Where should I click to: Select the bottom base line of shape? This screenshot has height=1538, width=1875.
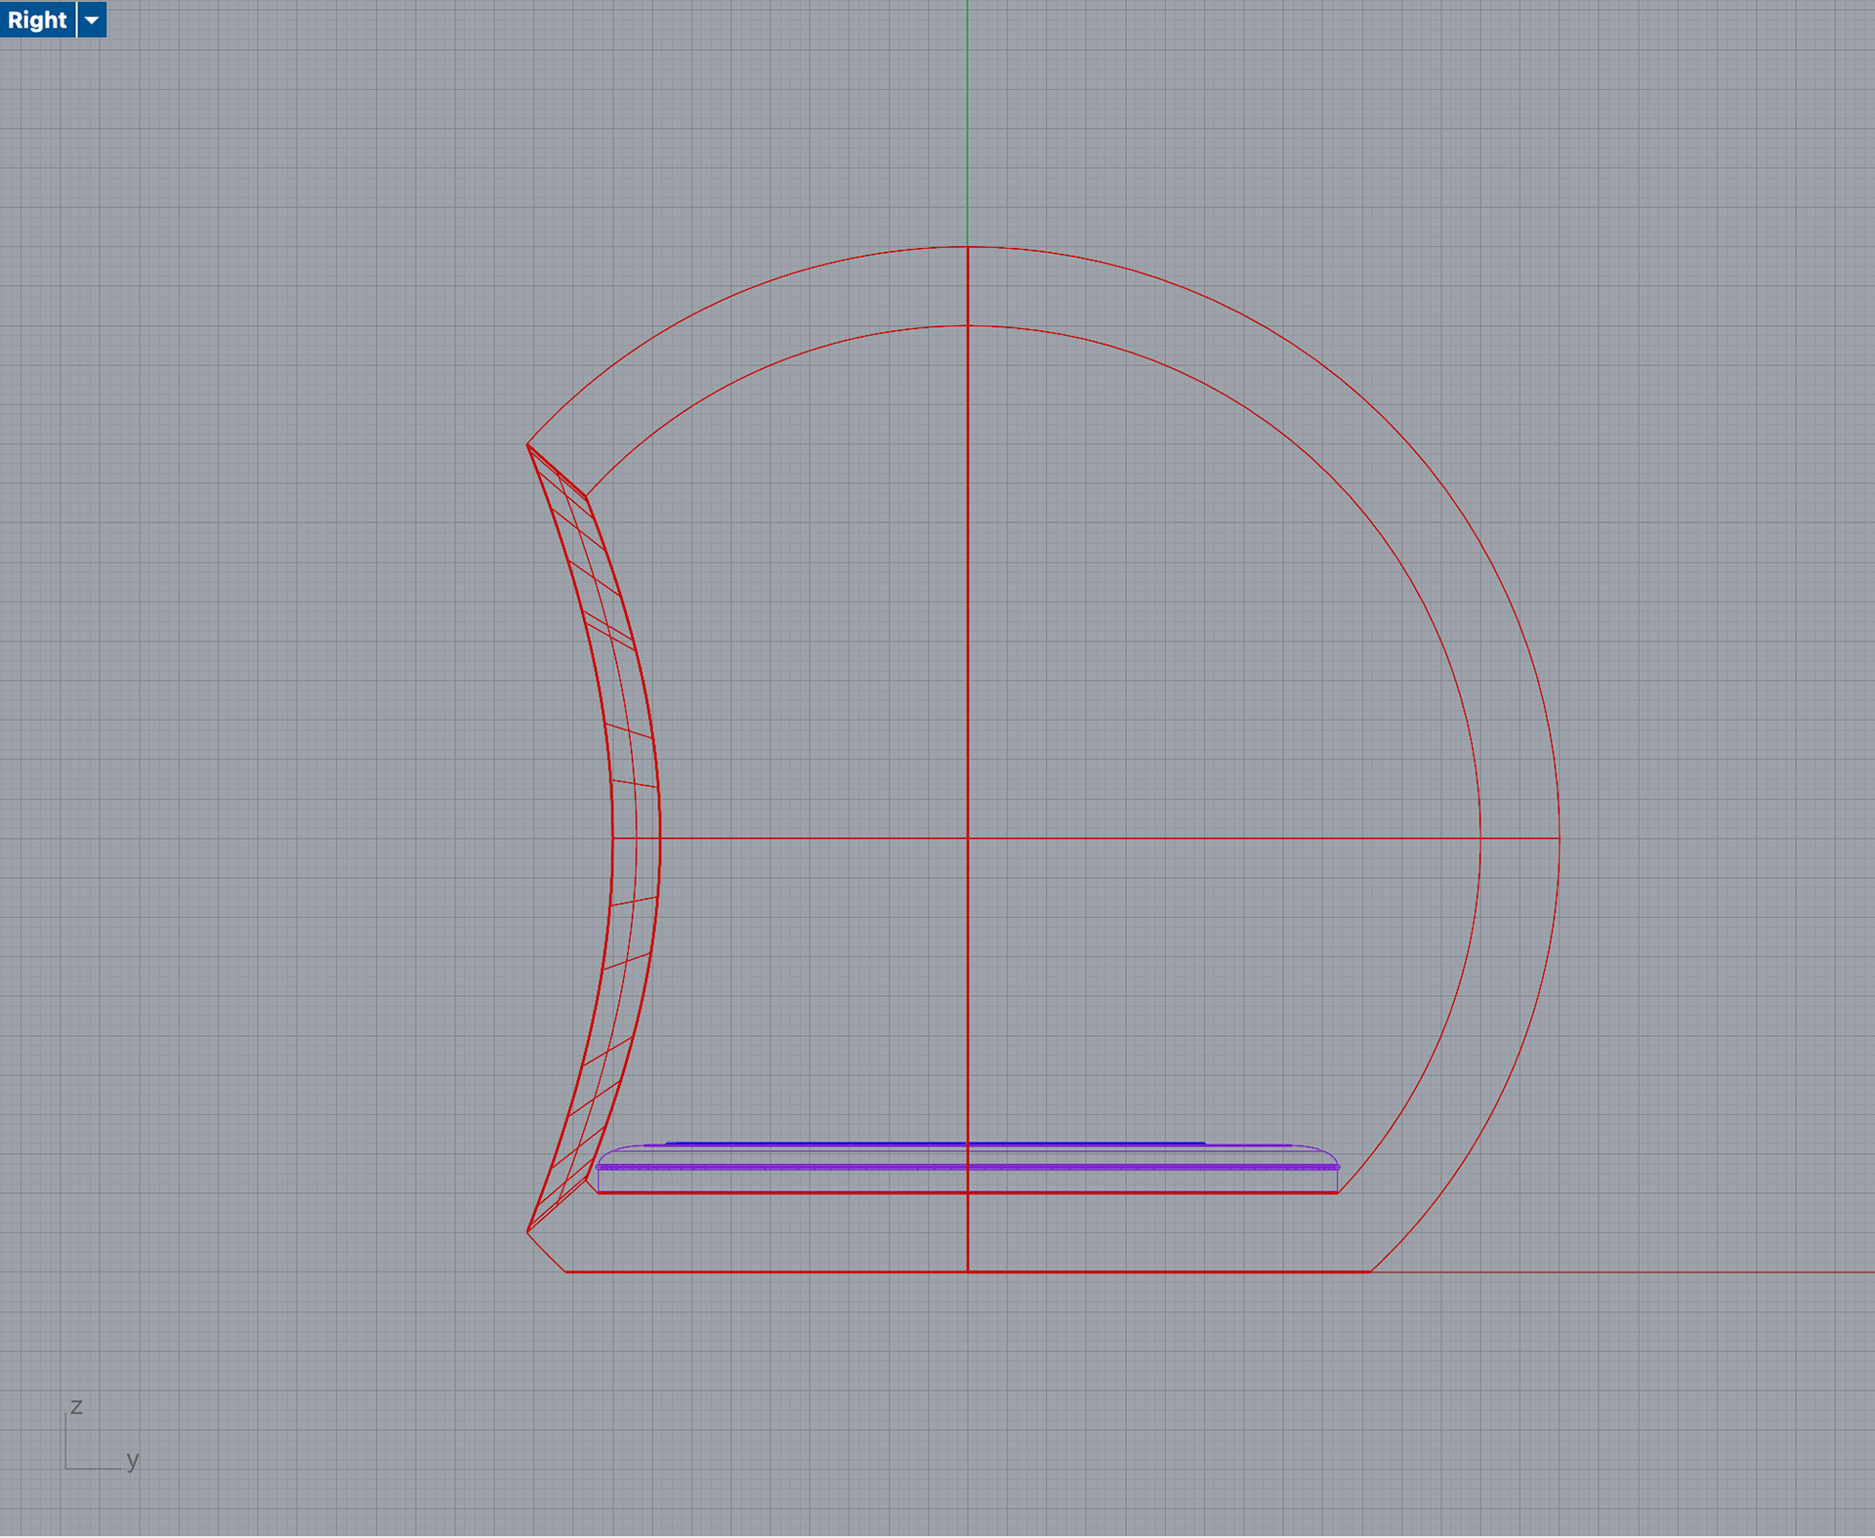(781, 1271)
